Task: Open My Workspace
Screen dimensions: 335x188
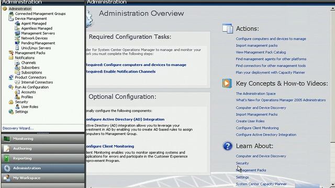Action: (x=43, y=178)
